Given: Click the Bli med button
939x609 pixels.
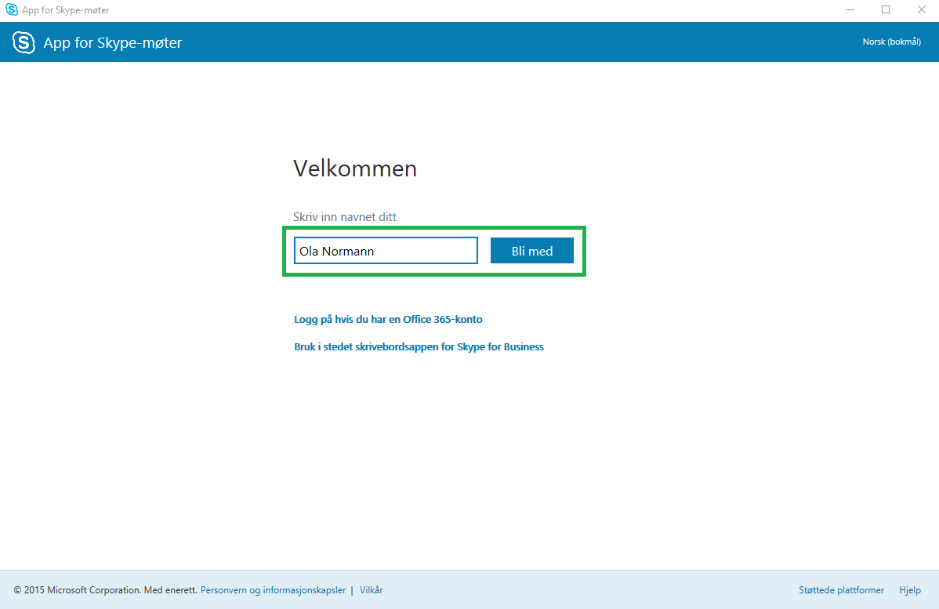Looking at the screenshot, I should coord(531,250).
